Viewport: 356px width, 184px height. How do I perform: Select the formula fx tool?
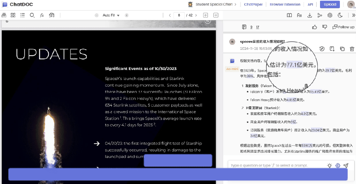(42, 15)
